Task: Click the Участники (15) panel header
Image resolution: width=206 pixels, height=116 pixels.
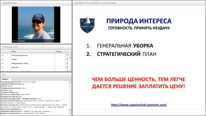Action: [36, 47]
